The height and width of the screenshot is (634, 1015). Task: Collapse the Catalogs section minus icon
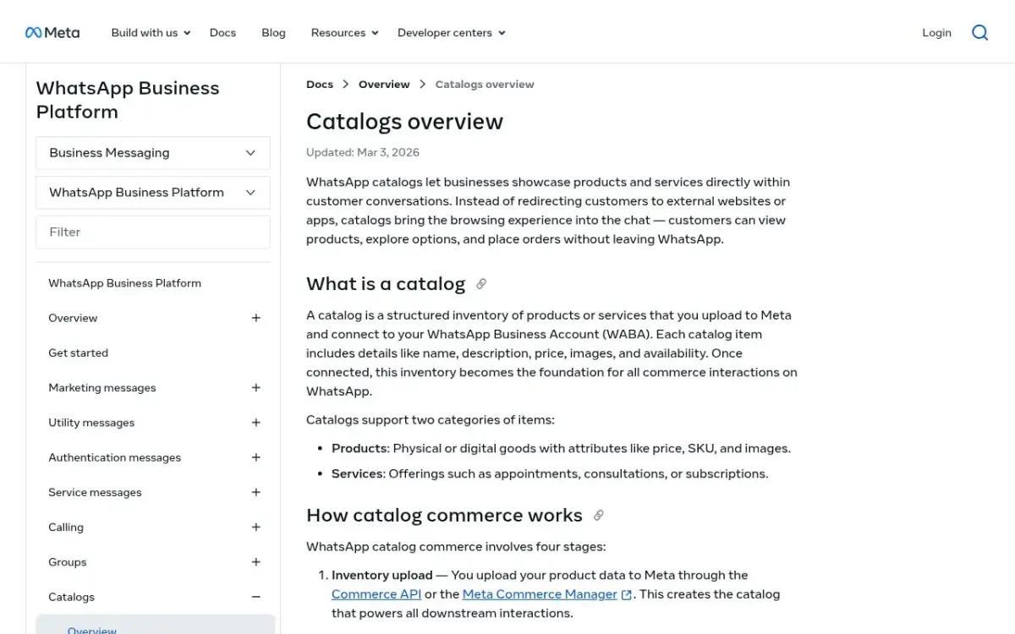(256, 597)
